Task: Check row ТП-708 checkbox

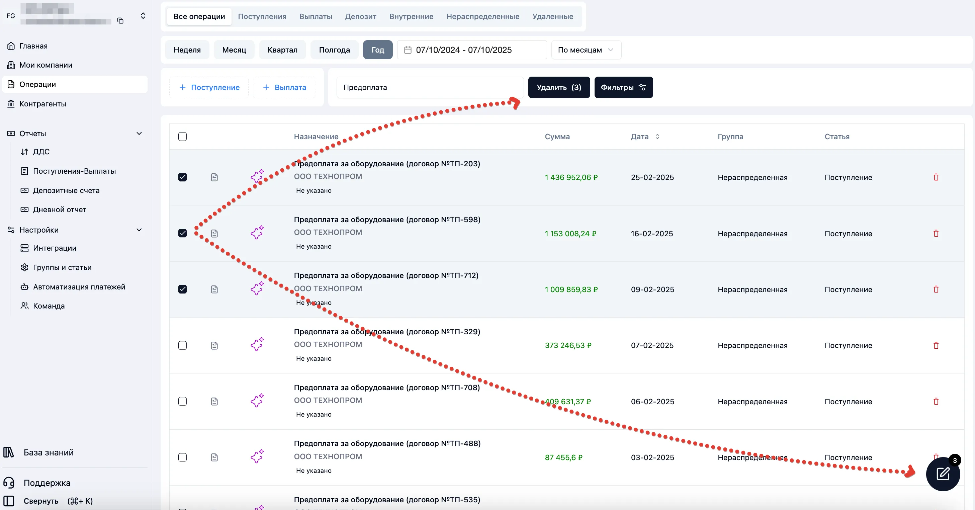Action: click(x=182, y=401)
